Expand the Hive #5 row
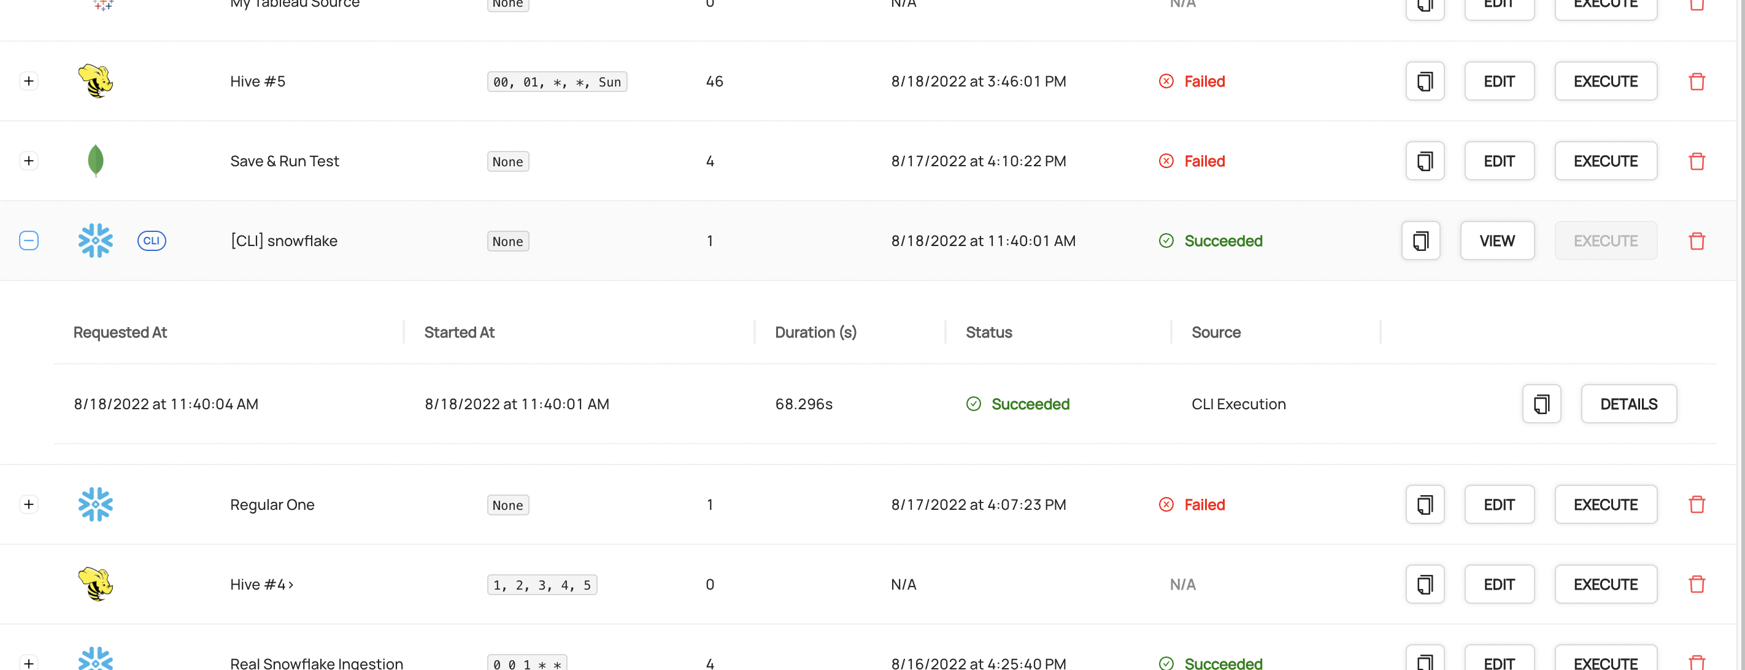The image size is (1745, 670). coord(28,81)
